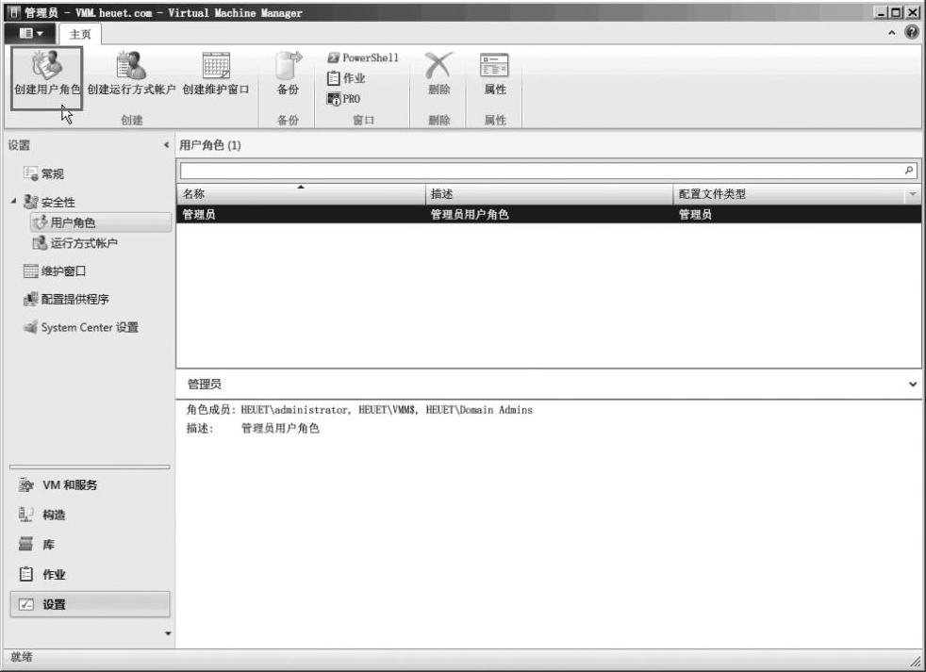
Task: Click the 创建维护窗口 calendar icon
Action: point(216,65)
